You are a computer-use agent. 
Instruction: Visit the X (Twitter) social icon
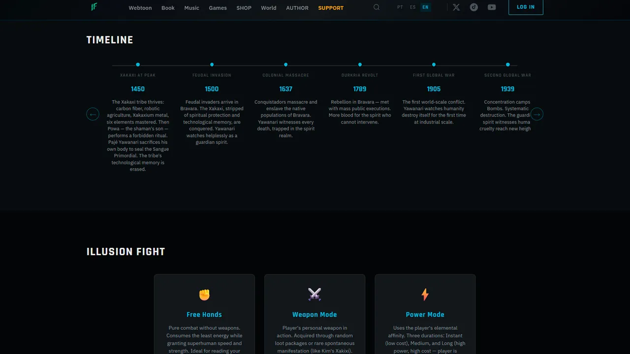tap(456, 7)
